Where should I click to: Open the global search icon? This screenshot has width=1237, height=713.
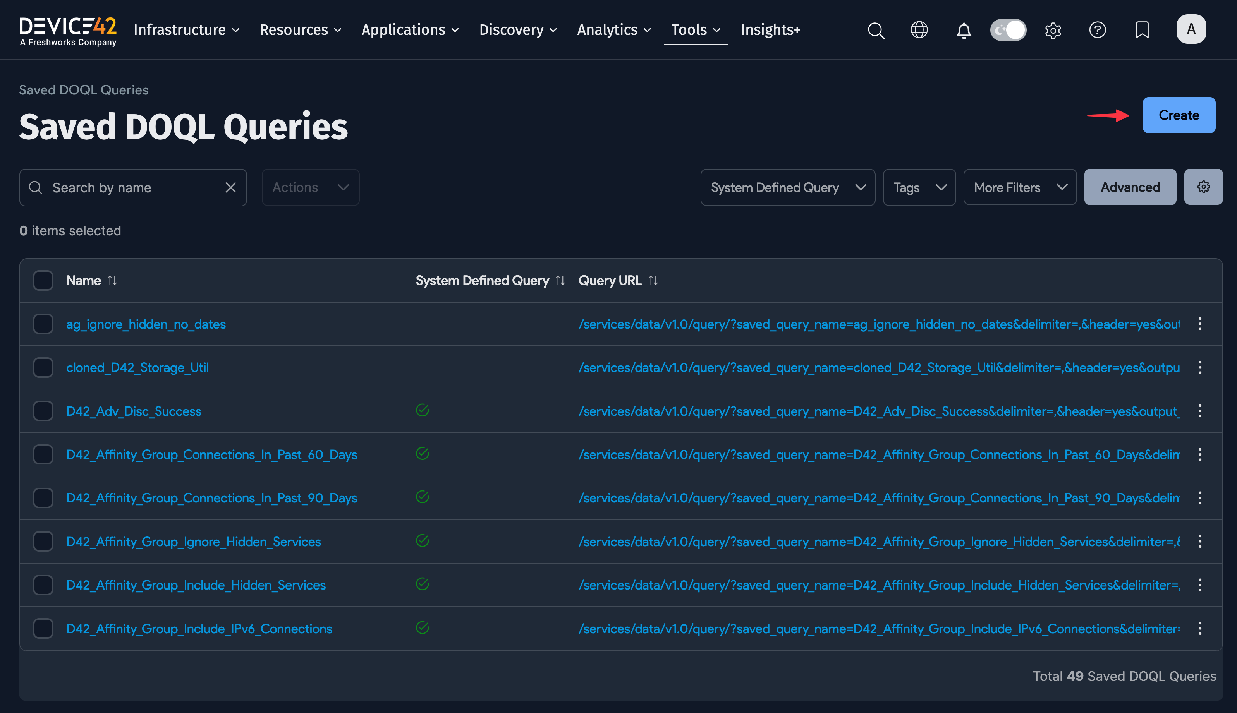click(x=876, y=30)
